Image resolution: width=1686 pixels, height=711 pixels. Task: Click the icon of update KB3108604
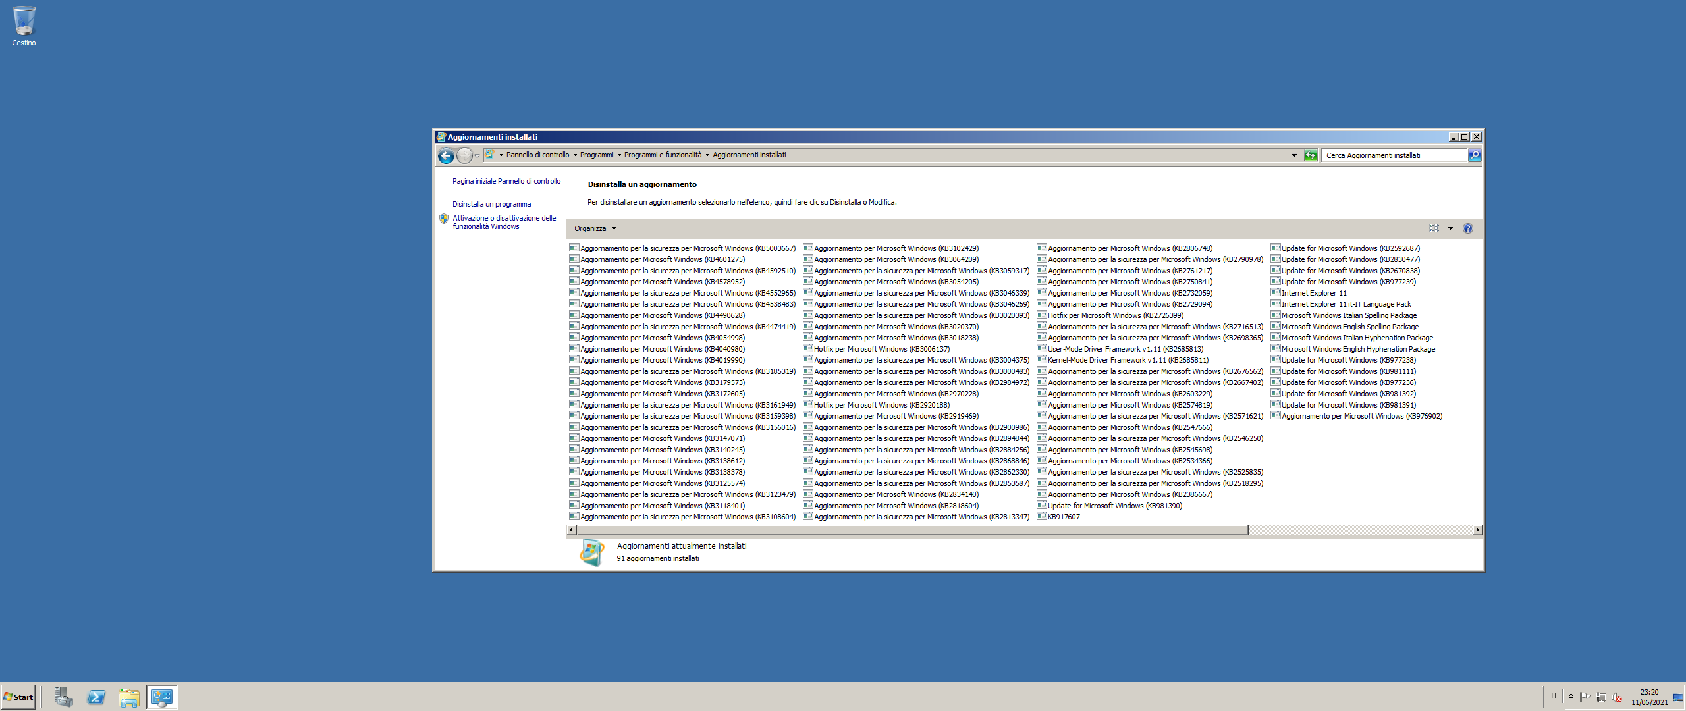coord(574,517)
